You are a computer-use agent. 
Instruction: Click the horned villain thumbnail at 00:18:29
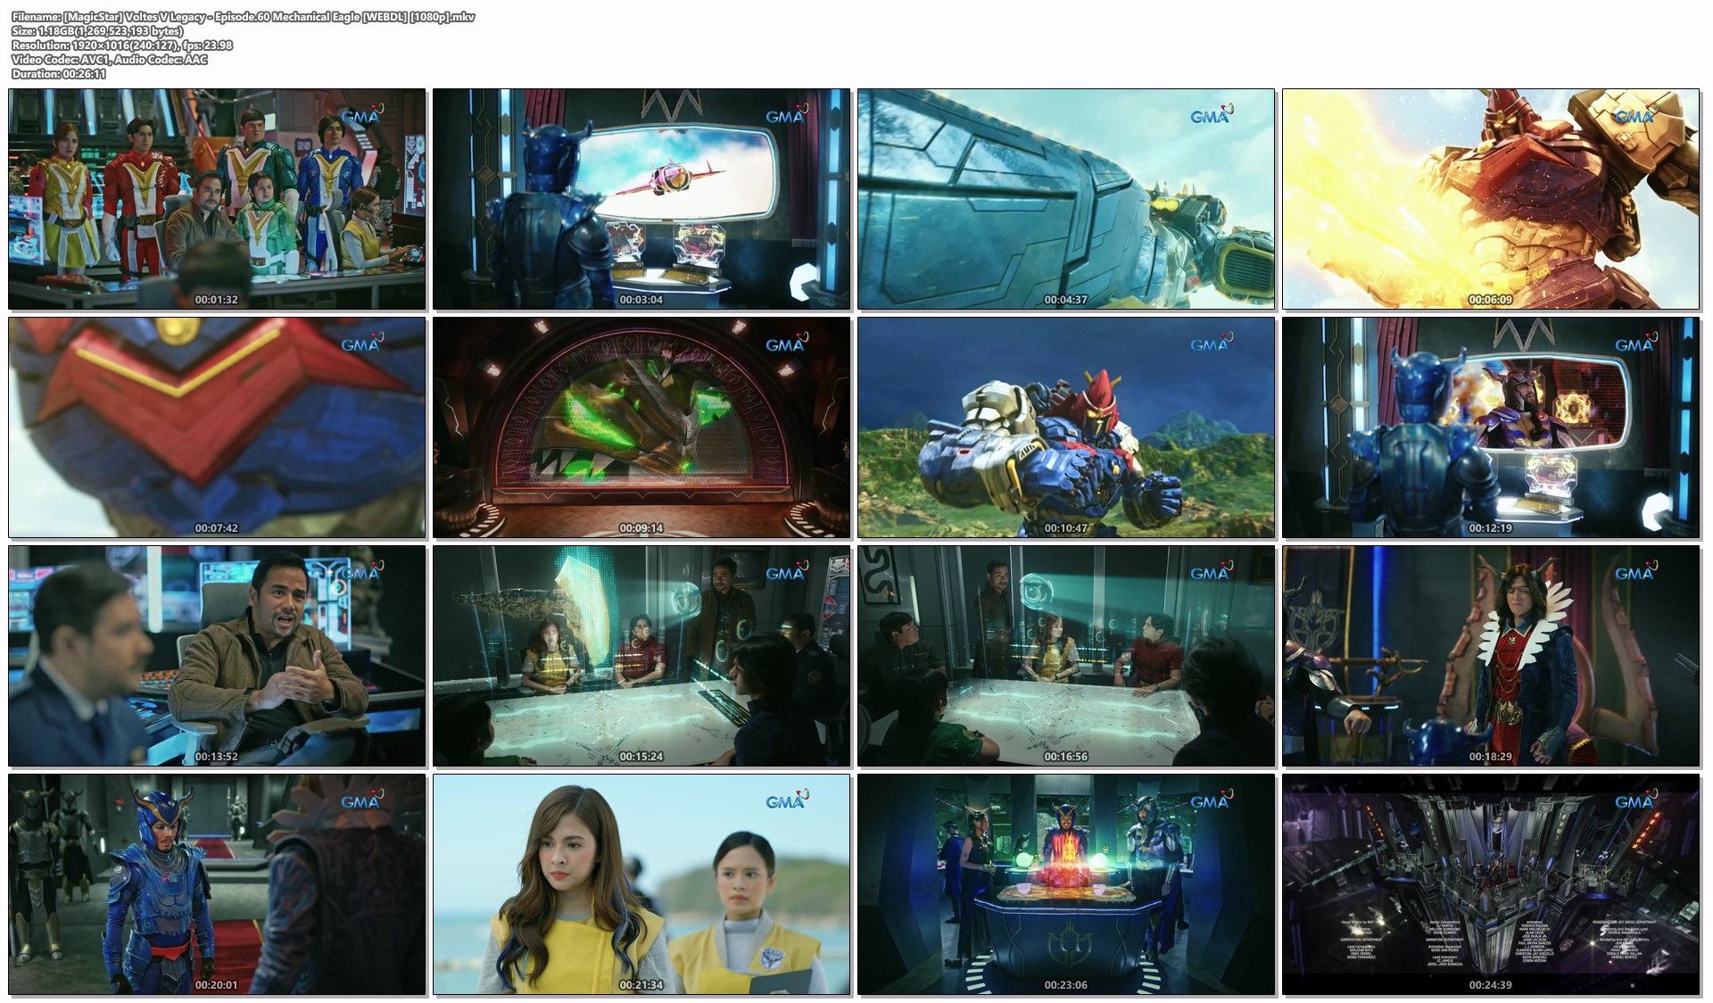coord(1491,655)
